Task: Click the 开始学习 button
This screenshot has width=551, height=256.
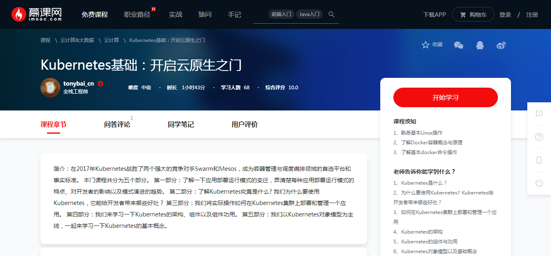Action: [x=446, y=97]
